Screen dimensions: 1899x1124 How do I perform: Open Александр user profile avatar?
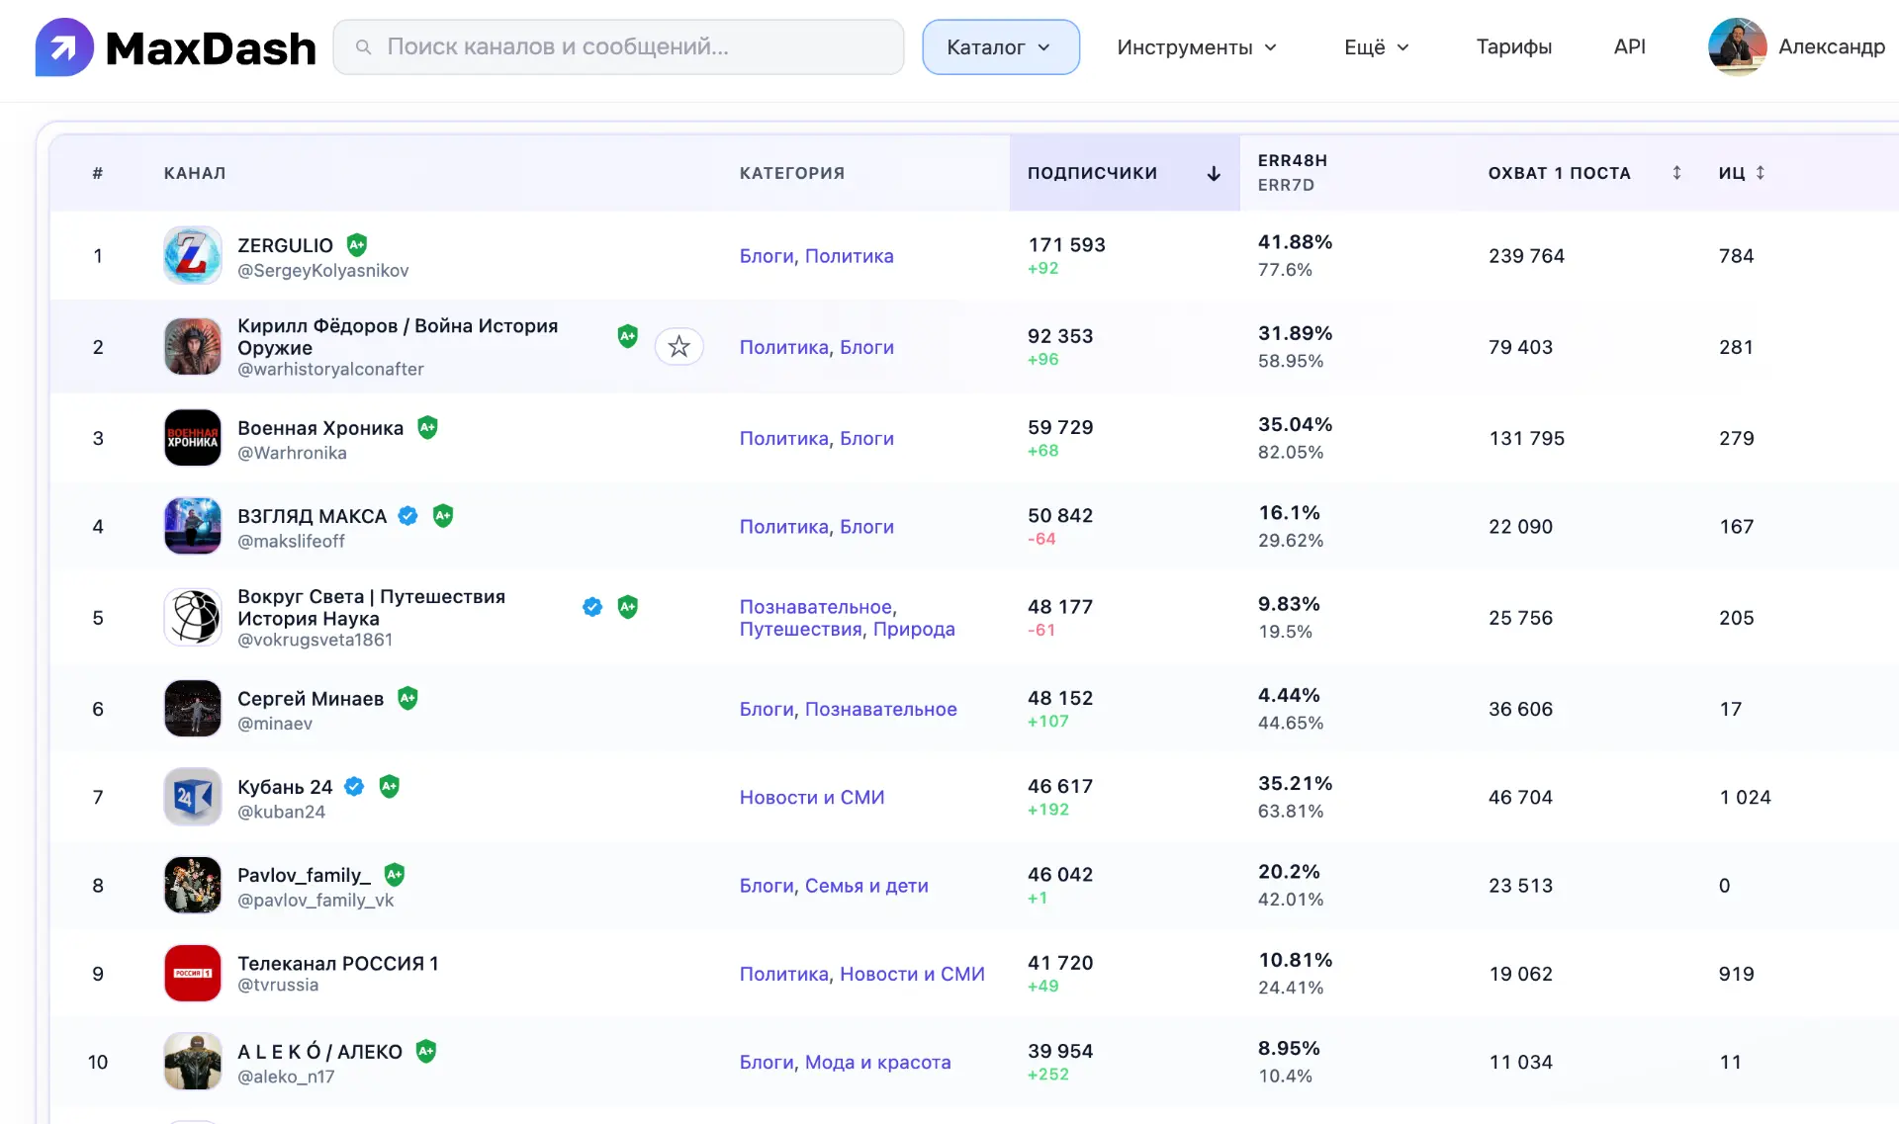click(x=1737, y=46)
